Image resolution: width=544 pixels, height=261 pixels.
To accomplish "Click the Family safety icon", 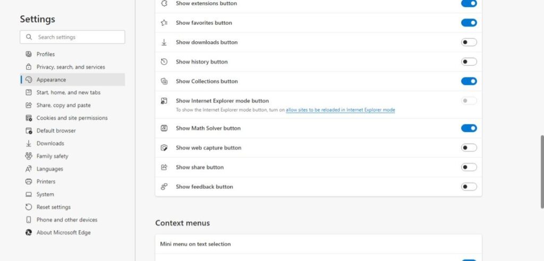I will pyautogui.click(x=29, y=156).
